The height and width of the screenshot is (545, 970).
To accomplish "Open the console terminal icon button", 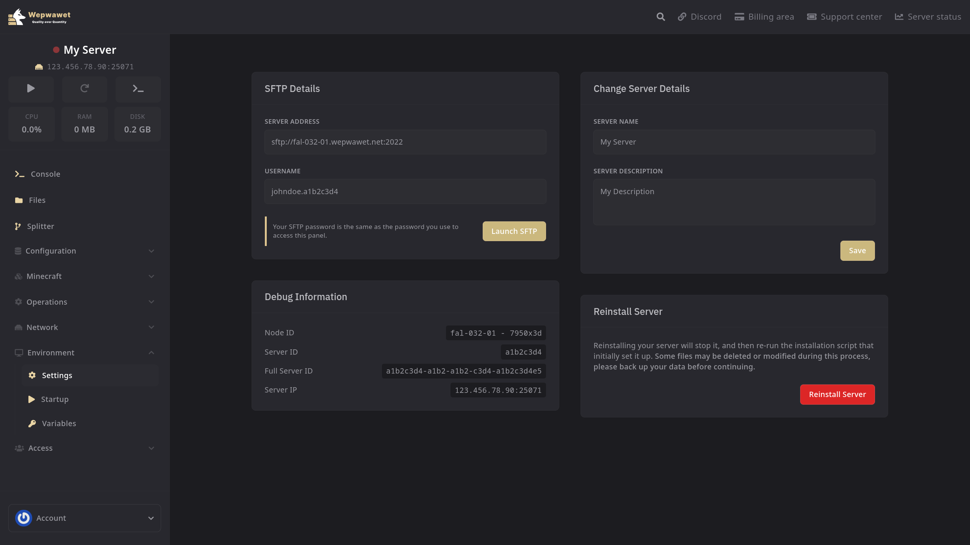I will click(x=138, y=89).
